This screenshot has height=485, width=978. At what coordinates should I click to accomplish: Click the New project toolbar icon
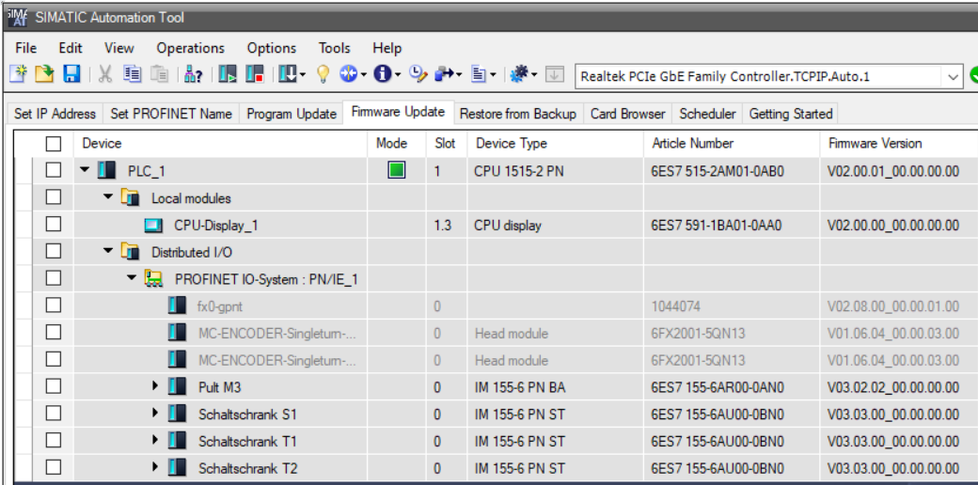19,75
